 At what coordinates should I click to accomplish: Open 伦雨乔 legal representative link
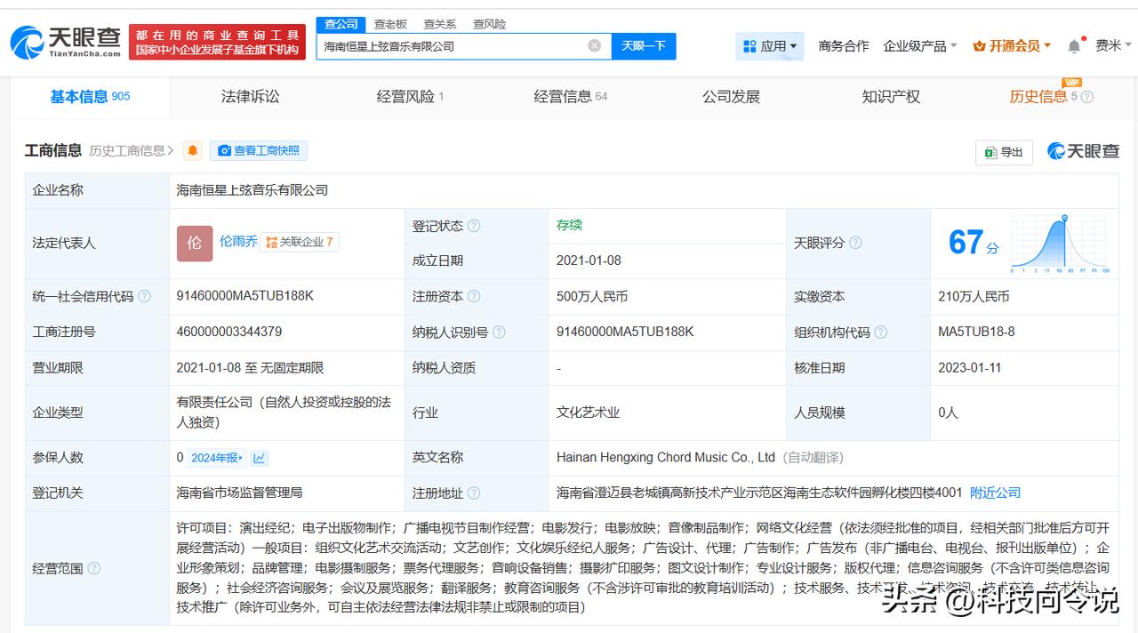238,242
